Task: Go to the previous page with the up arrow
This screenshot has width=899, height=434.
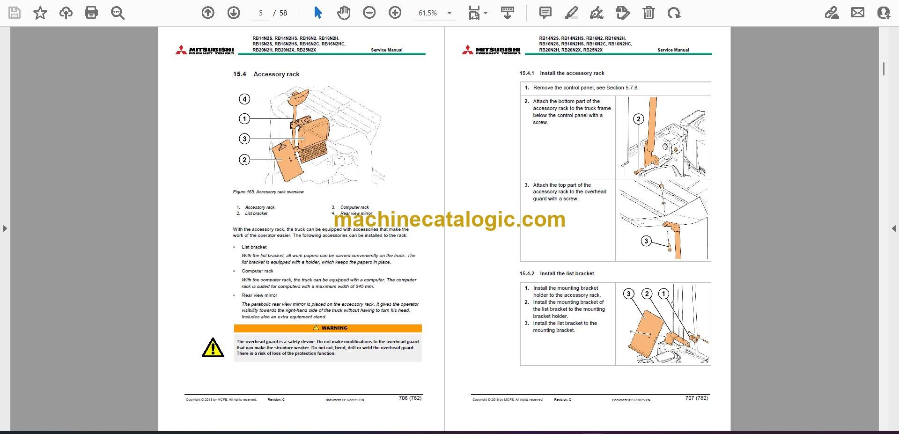Action: pos(208,13)
